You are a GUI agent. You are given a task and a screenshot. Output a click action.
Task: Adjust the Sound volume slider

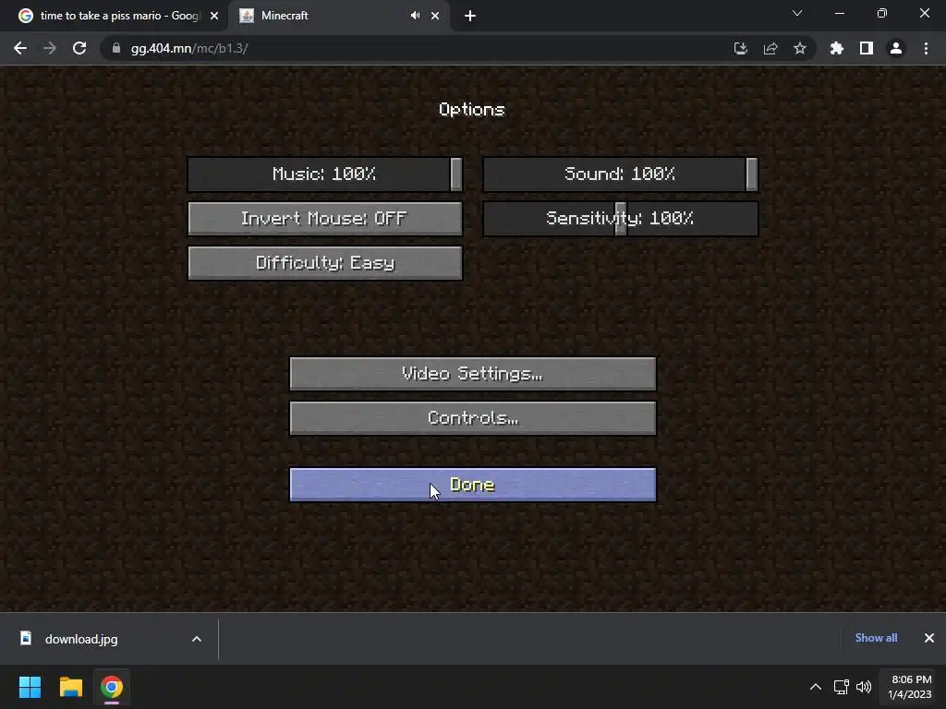click(620, 174)
